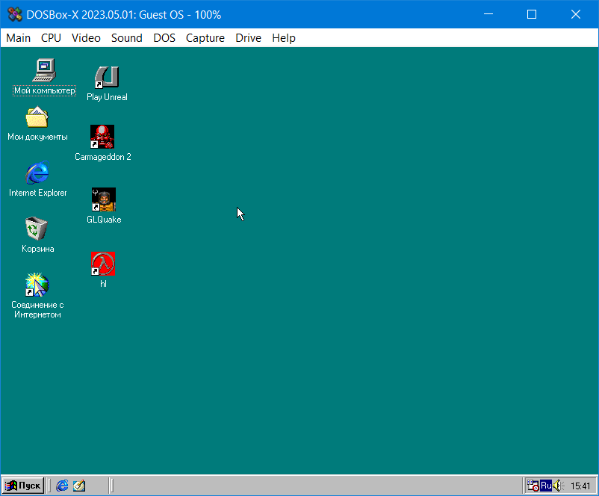Open the Capture menu dropdown
The height and width of the screenshot is (496, 599).
pos(205,37)
